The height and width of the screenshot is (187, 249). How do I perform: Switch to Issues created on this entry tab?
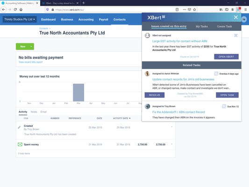(169, 26)
